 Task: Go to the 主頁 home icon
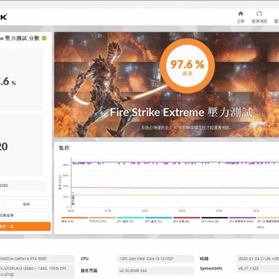240,17
